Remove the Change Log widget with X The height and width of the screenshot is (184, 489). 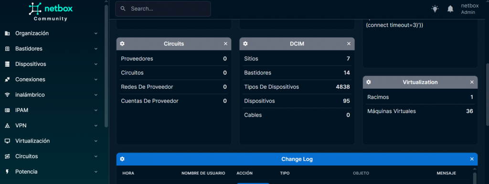[x=472, y=159]
